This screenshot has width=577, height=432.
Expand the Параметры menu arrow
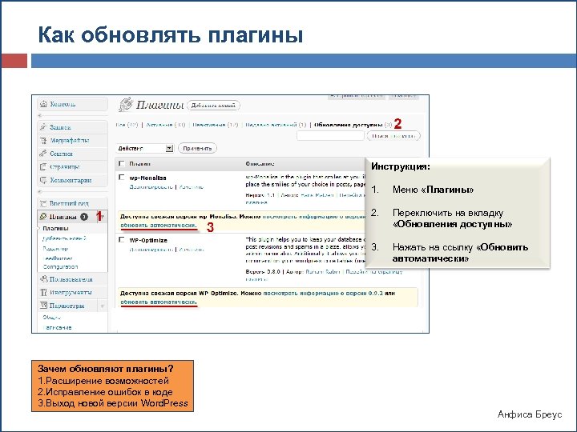point(103,306)
